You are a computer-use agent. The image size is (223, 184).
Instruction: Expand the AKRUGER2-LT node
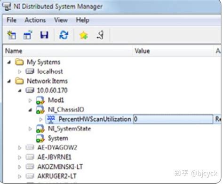point(19,176)
